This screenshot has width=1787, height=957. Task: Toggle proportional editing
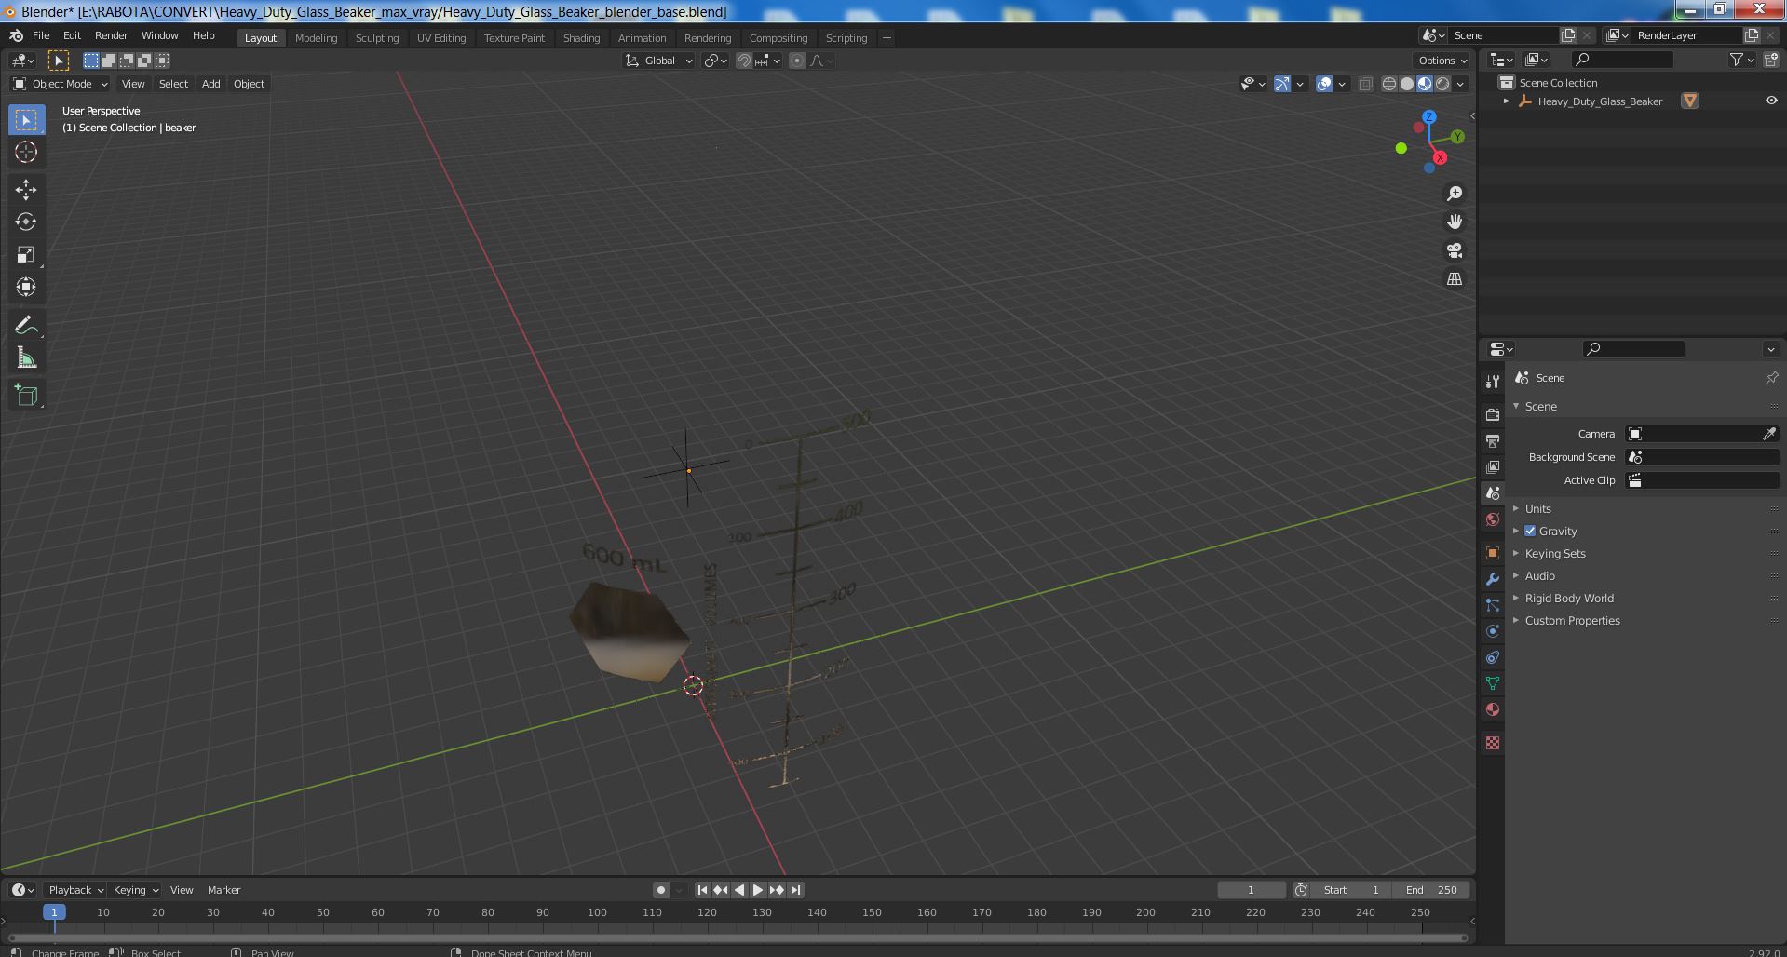tap(796, 61)
